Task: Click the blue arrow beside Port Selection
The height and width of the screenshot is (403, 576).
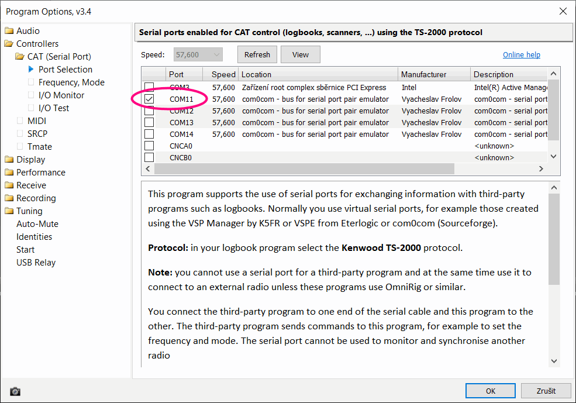Action: tap(31, 69)
